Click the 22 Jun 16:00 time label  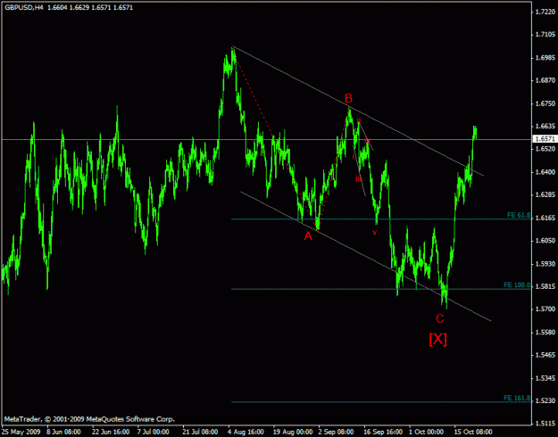click(111, 432)
